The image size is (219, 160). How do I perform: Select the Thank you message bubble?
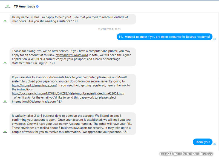click(203, 142)
